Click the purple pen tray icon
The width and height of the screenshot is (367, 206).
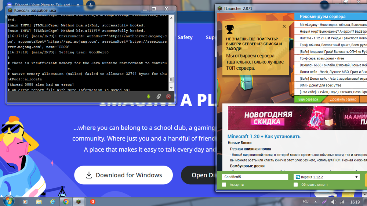(x=324, y=202)
